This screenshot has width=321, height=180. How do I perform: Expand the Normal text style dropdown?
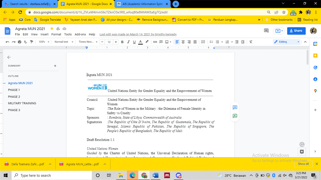click(x=63, y=42)
